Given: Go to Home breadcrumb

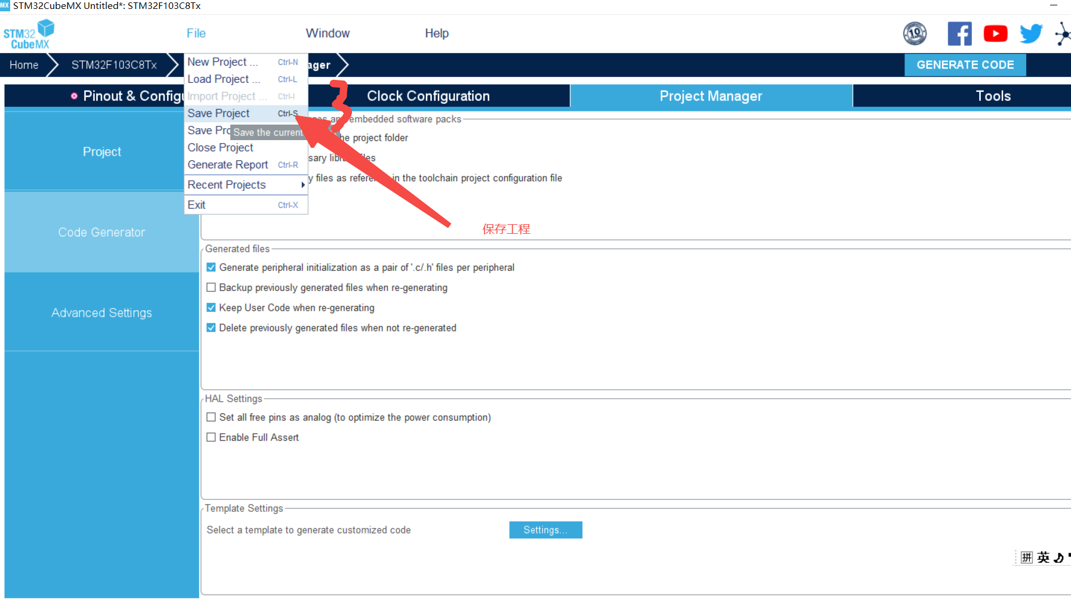Looking at the screenshot, I should coord(24,65).
